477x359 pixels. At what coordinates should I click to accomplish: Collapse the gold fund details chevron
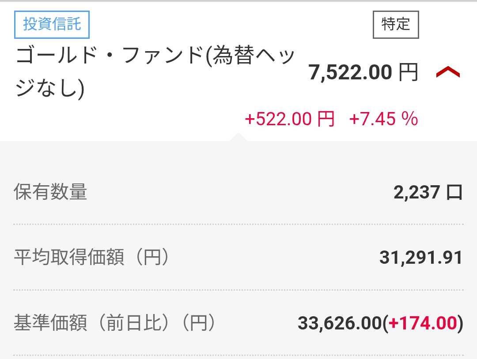(x=448, y=73)
